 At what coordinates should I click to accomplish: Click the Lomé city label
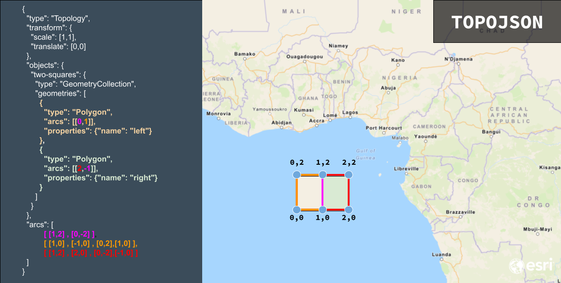[330, 115]
